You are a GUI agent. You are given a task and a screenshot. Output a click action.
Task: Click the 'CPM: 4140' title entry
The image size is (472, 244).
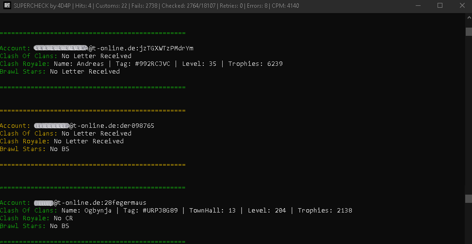pyautogui.click(x=285, y=6)
